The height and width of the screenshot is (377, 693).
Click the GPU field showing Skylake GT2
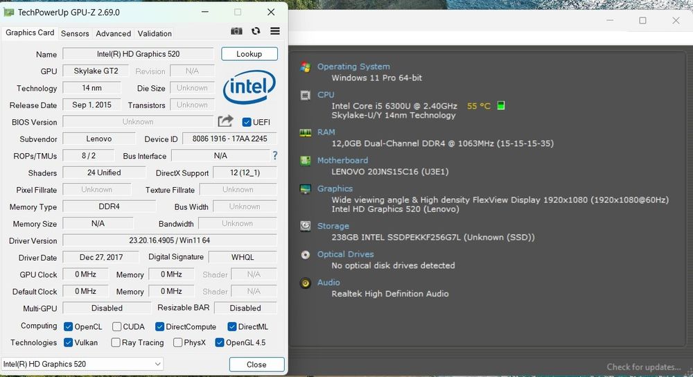pyautogui.click(x=96, y=71)
